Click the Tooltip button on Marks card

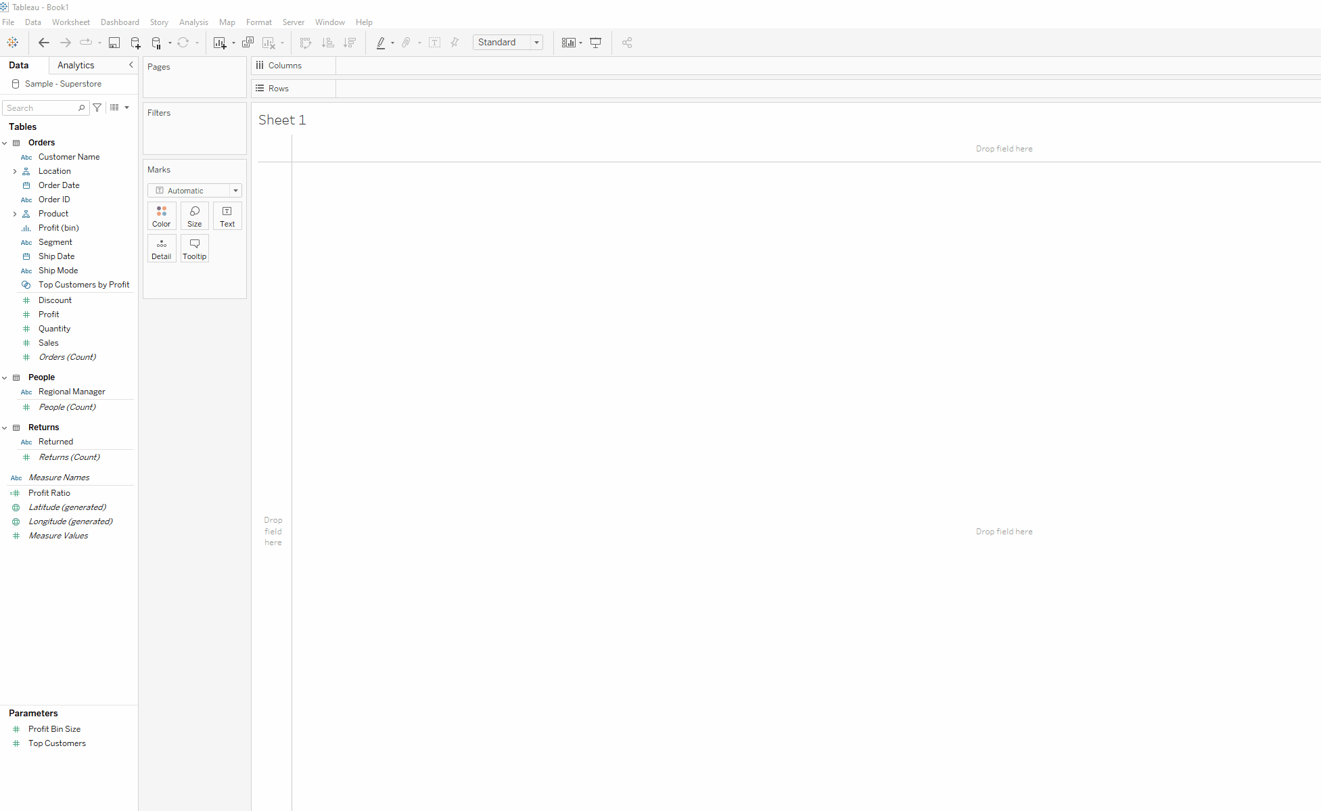(x=195, y=248)
